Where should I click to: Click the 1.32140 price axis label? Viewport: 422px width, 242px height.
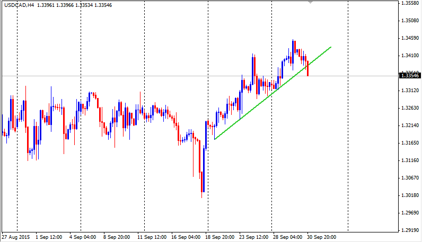point(410,126)
